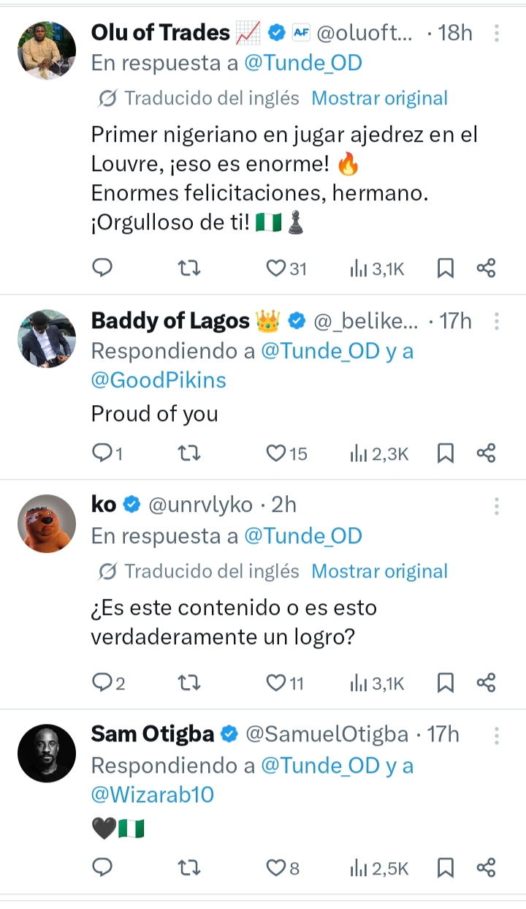Like Baddy of Lagos' "Proud of you" reply

click(x=275, y=453)
